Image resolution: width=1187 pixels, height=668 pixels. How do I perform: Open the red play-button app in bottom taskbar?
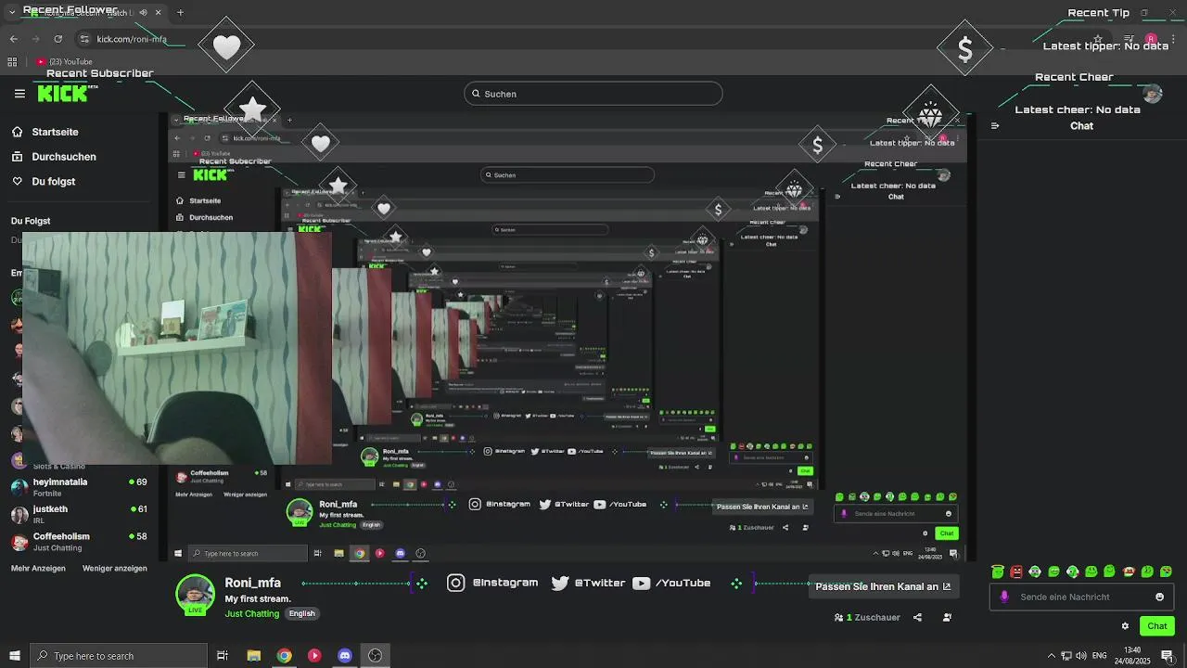point(314,656)
